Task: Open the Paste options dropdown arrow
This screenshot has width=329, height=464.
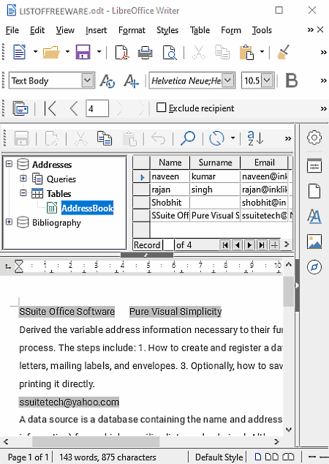Action: [262, 52]
